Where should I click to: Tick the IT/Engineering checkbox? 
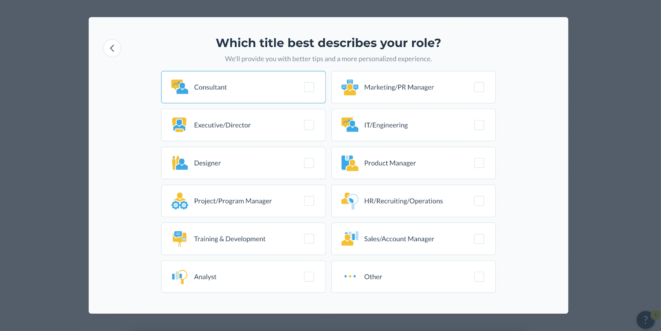tap(479, 125)
